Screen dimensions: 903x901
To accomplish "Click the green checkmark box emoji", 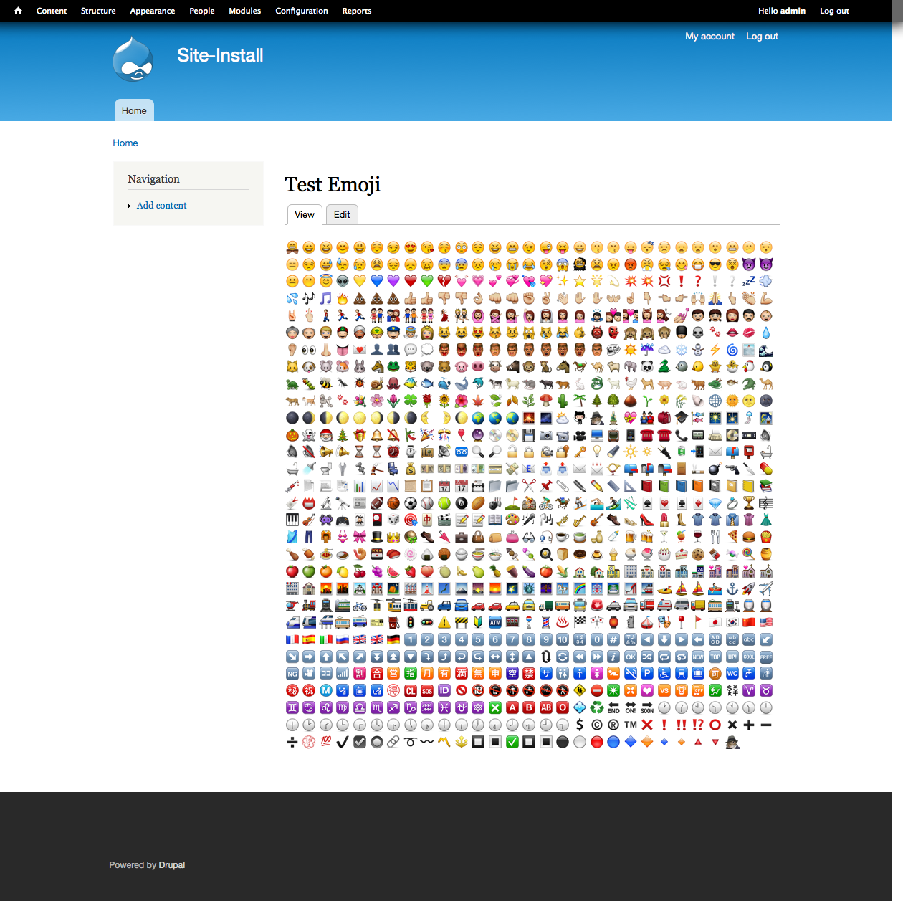I will click(512, 742).
